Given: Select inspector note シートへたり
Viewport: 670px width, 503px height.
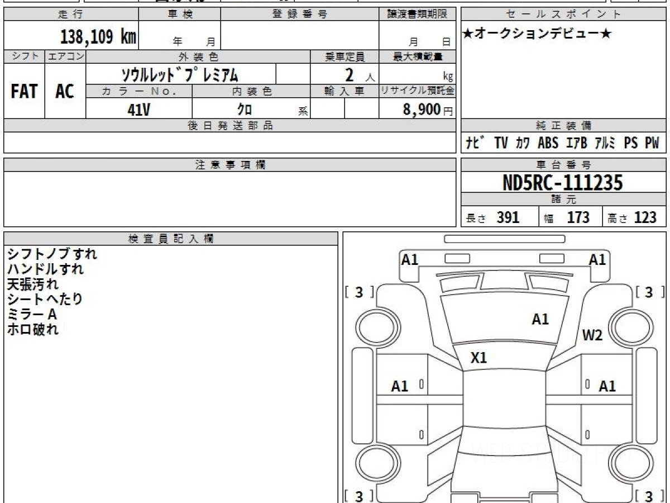Looking at the screenshot, I should pos(45,299).
